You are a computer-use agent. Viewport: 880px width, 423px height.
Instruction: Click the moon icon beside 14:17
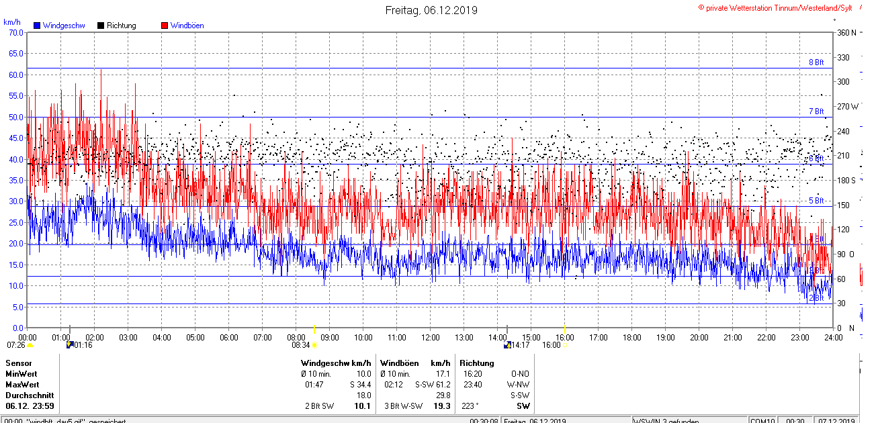coord(507,345)
